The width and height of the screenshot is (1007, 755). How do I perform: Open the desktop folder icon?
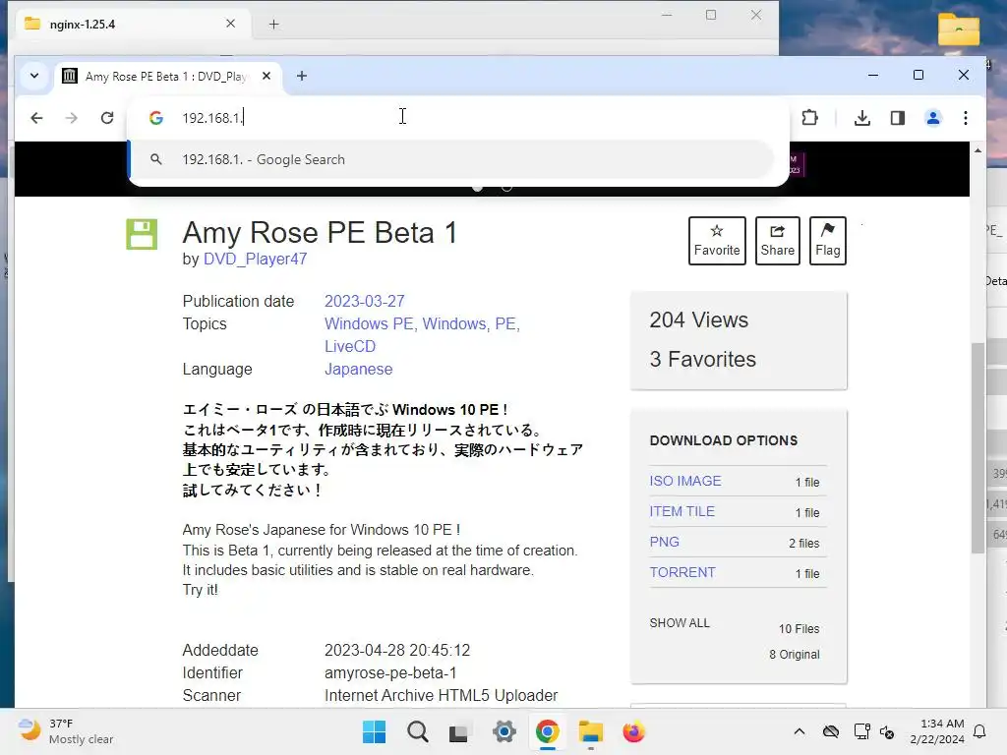(958, 29)
